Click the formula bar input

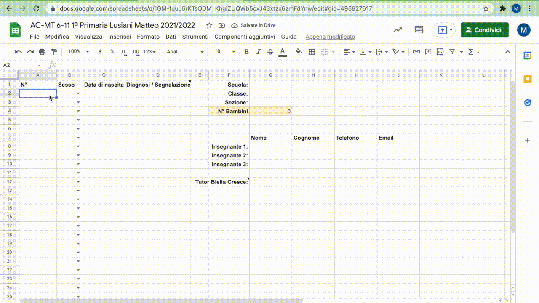click(286, 65)
